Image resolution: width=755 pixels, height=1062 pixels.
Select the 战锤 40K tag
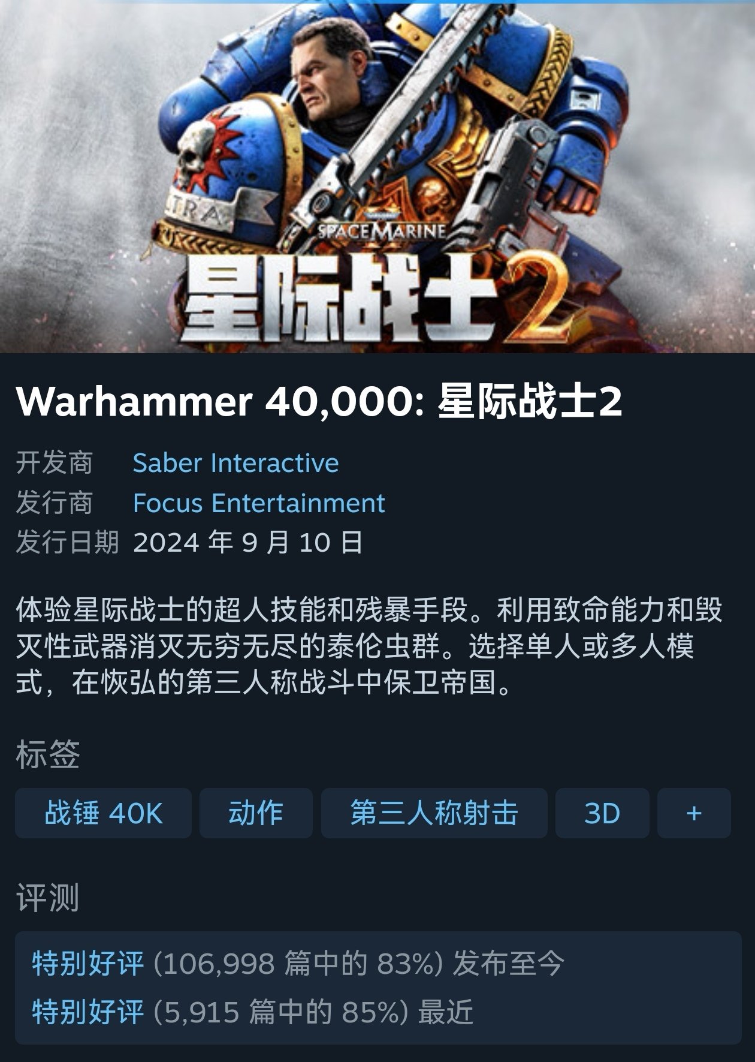(x=103, y=813)
